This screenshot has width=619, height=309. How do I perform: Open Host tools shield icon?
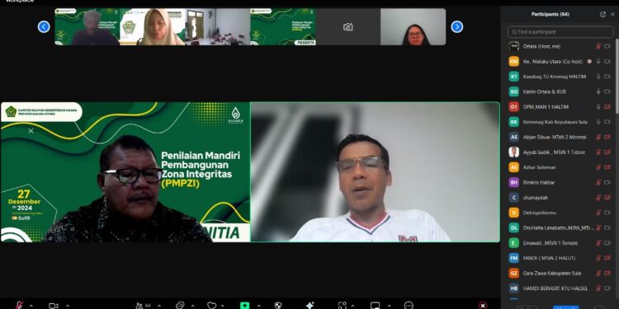[278, 306]
